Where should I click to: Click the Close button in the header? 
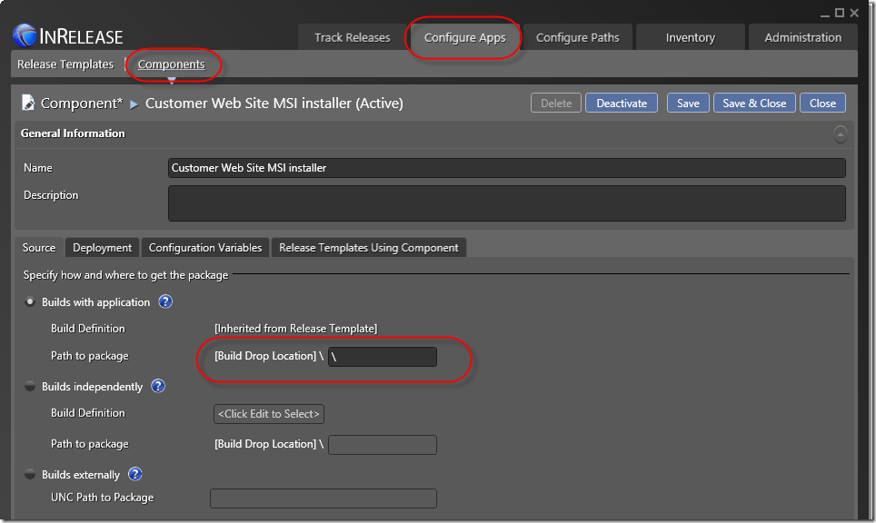(822, 104)
